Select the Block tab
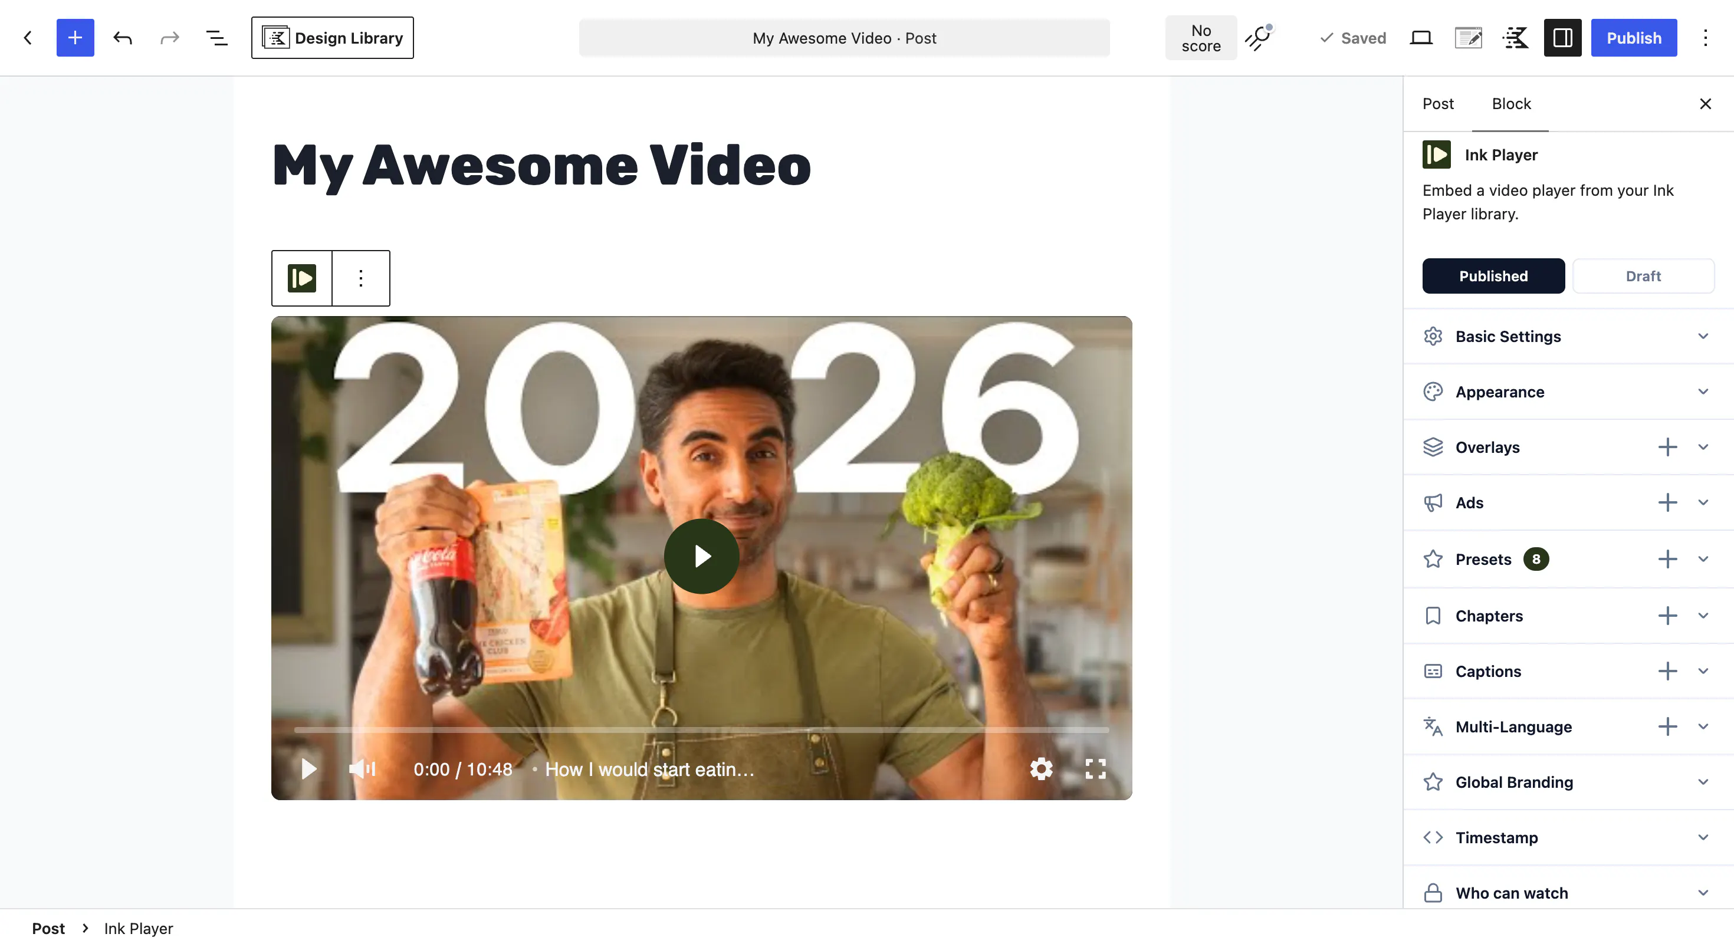Viewport: 1734px width, 947px height. coord(1511,104)
